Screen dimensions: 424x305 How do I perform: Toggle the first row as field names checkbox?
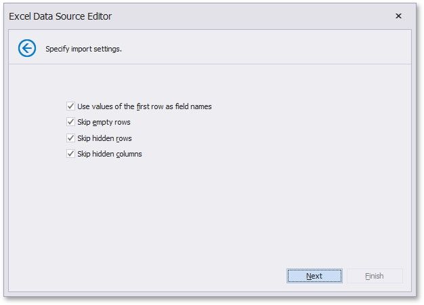(70, 106)
